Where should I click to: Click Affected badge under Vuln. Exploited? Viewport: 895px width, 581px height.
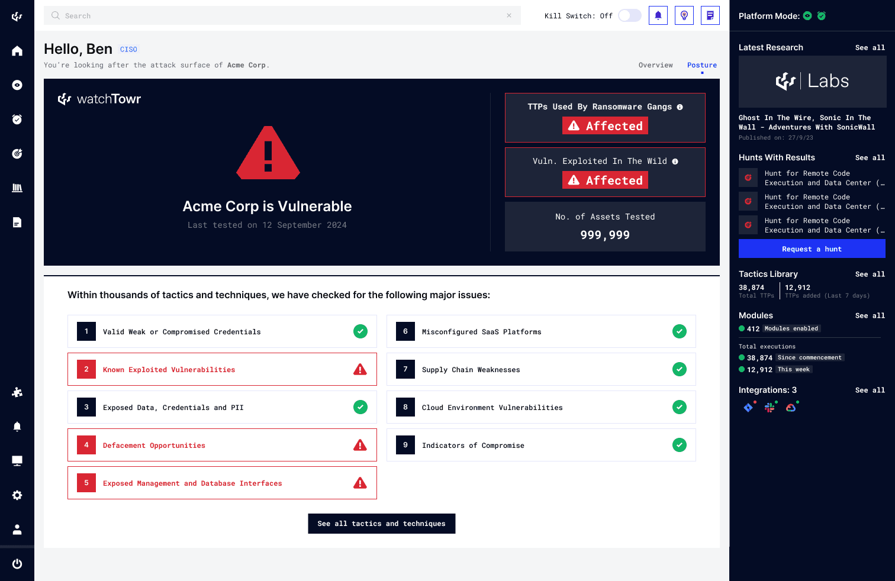[605, 180]
